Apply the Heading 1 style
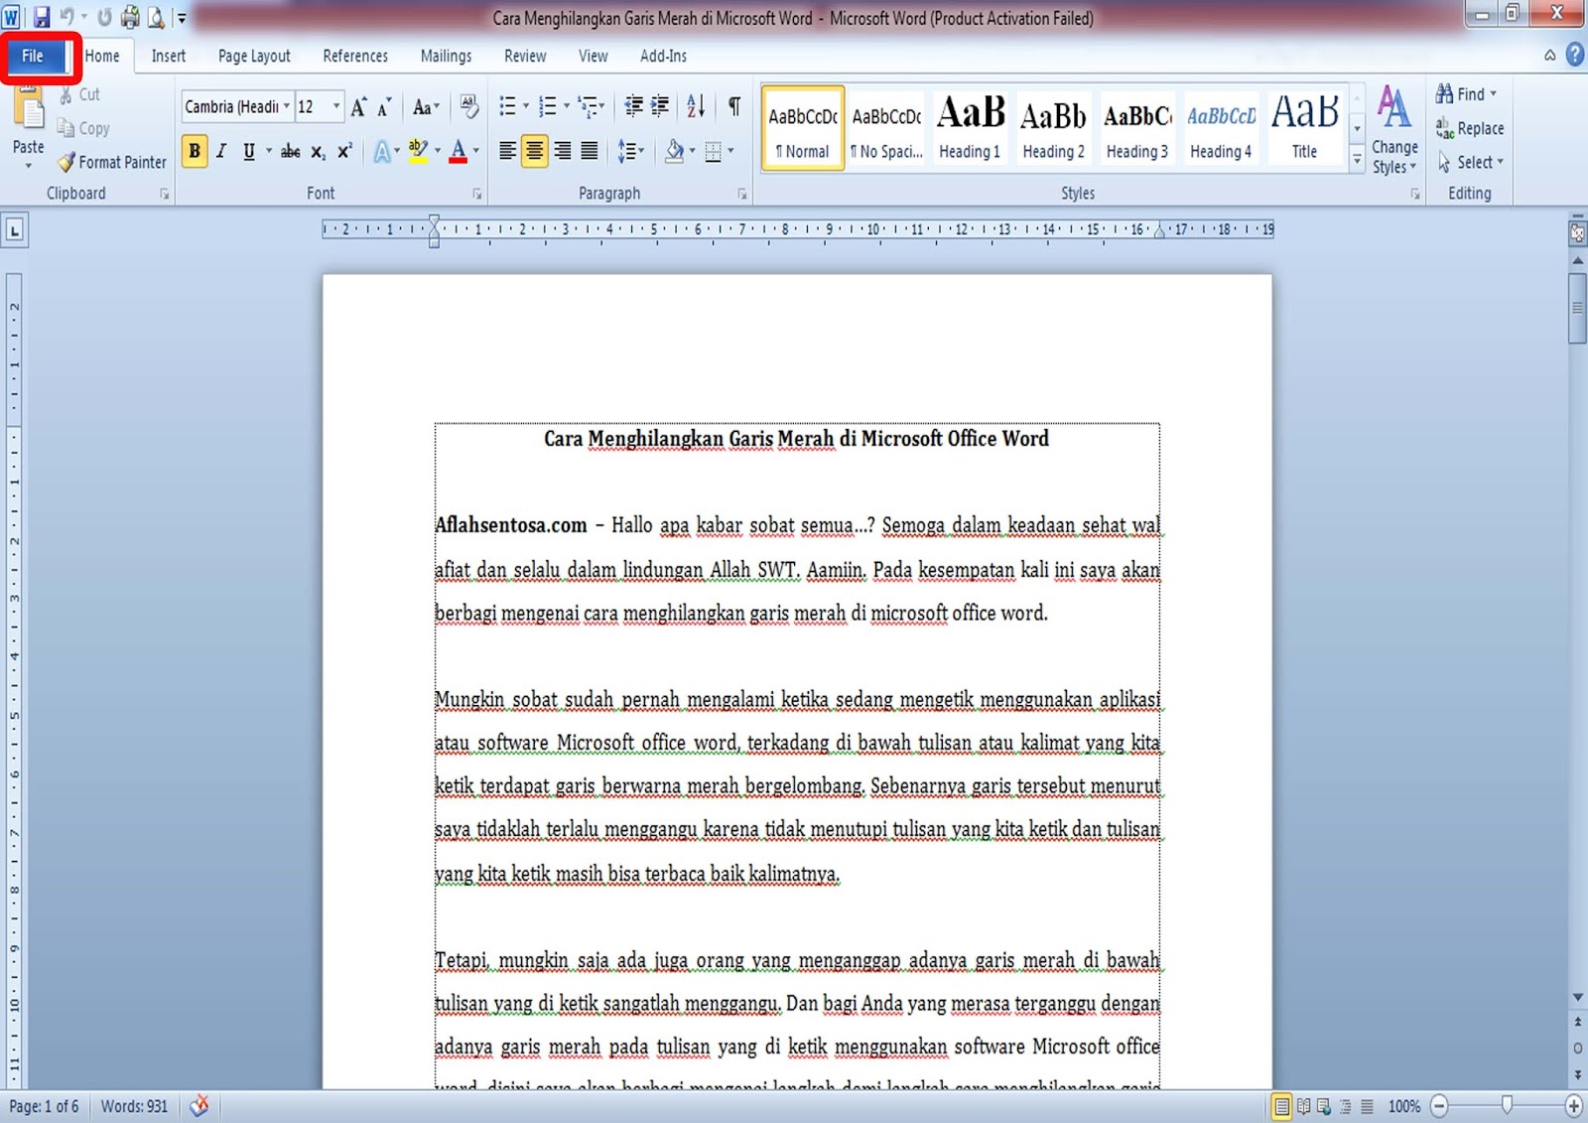 [x=969, y=126]
